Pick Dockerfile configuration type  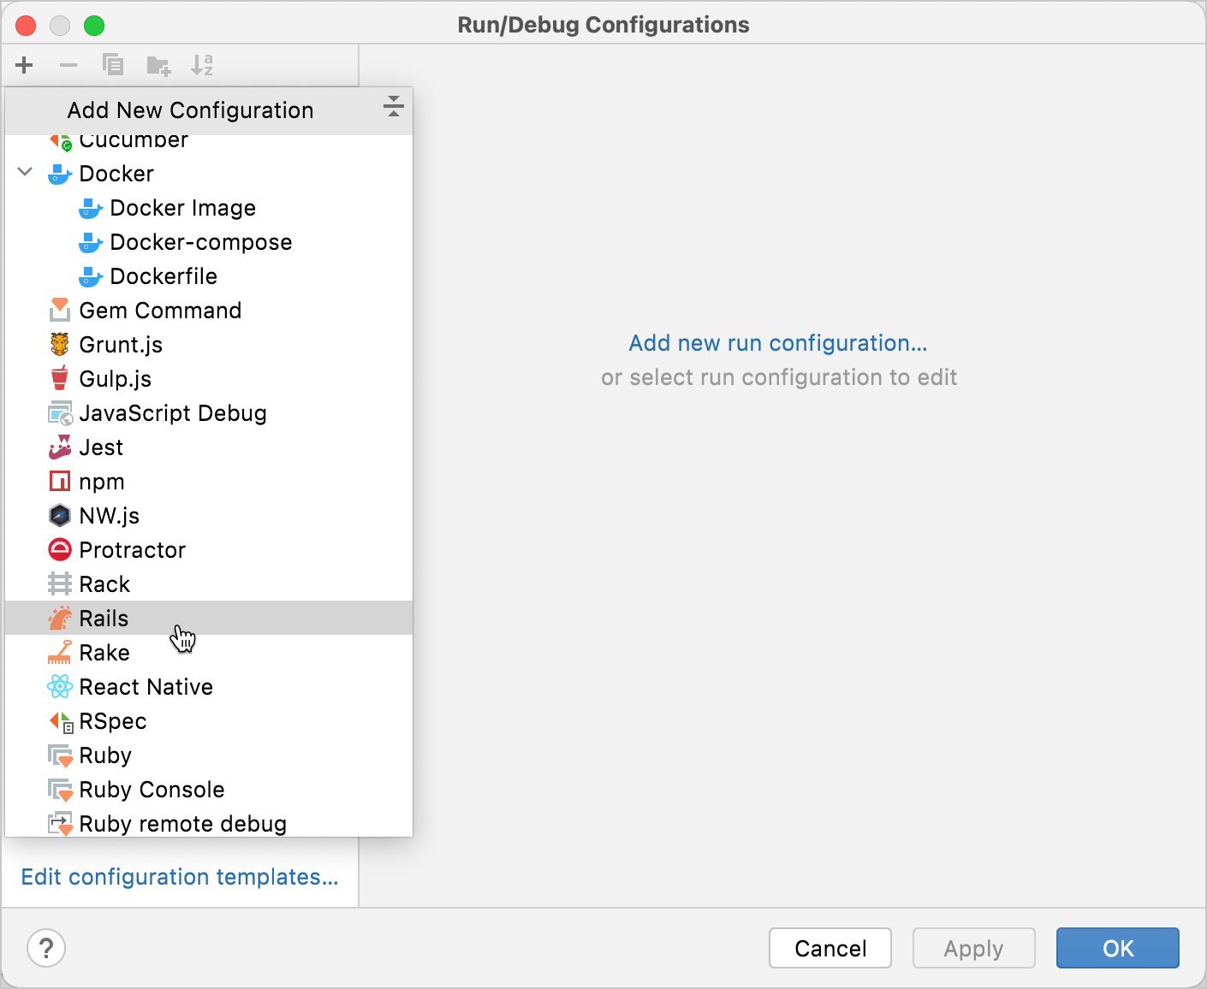pyautogui.click(x=164, y=276)
